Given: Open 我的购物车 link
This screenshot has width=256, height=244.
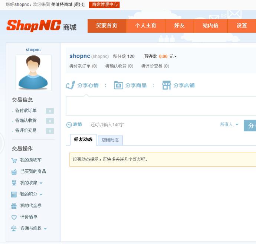Looking at the screenshot, I should pos(31,160).
